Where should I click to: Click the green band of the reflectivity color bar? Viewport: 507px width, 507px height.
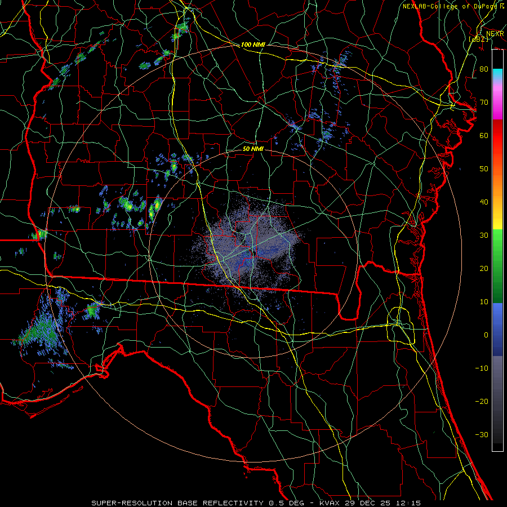(497, 265)
